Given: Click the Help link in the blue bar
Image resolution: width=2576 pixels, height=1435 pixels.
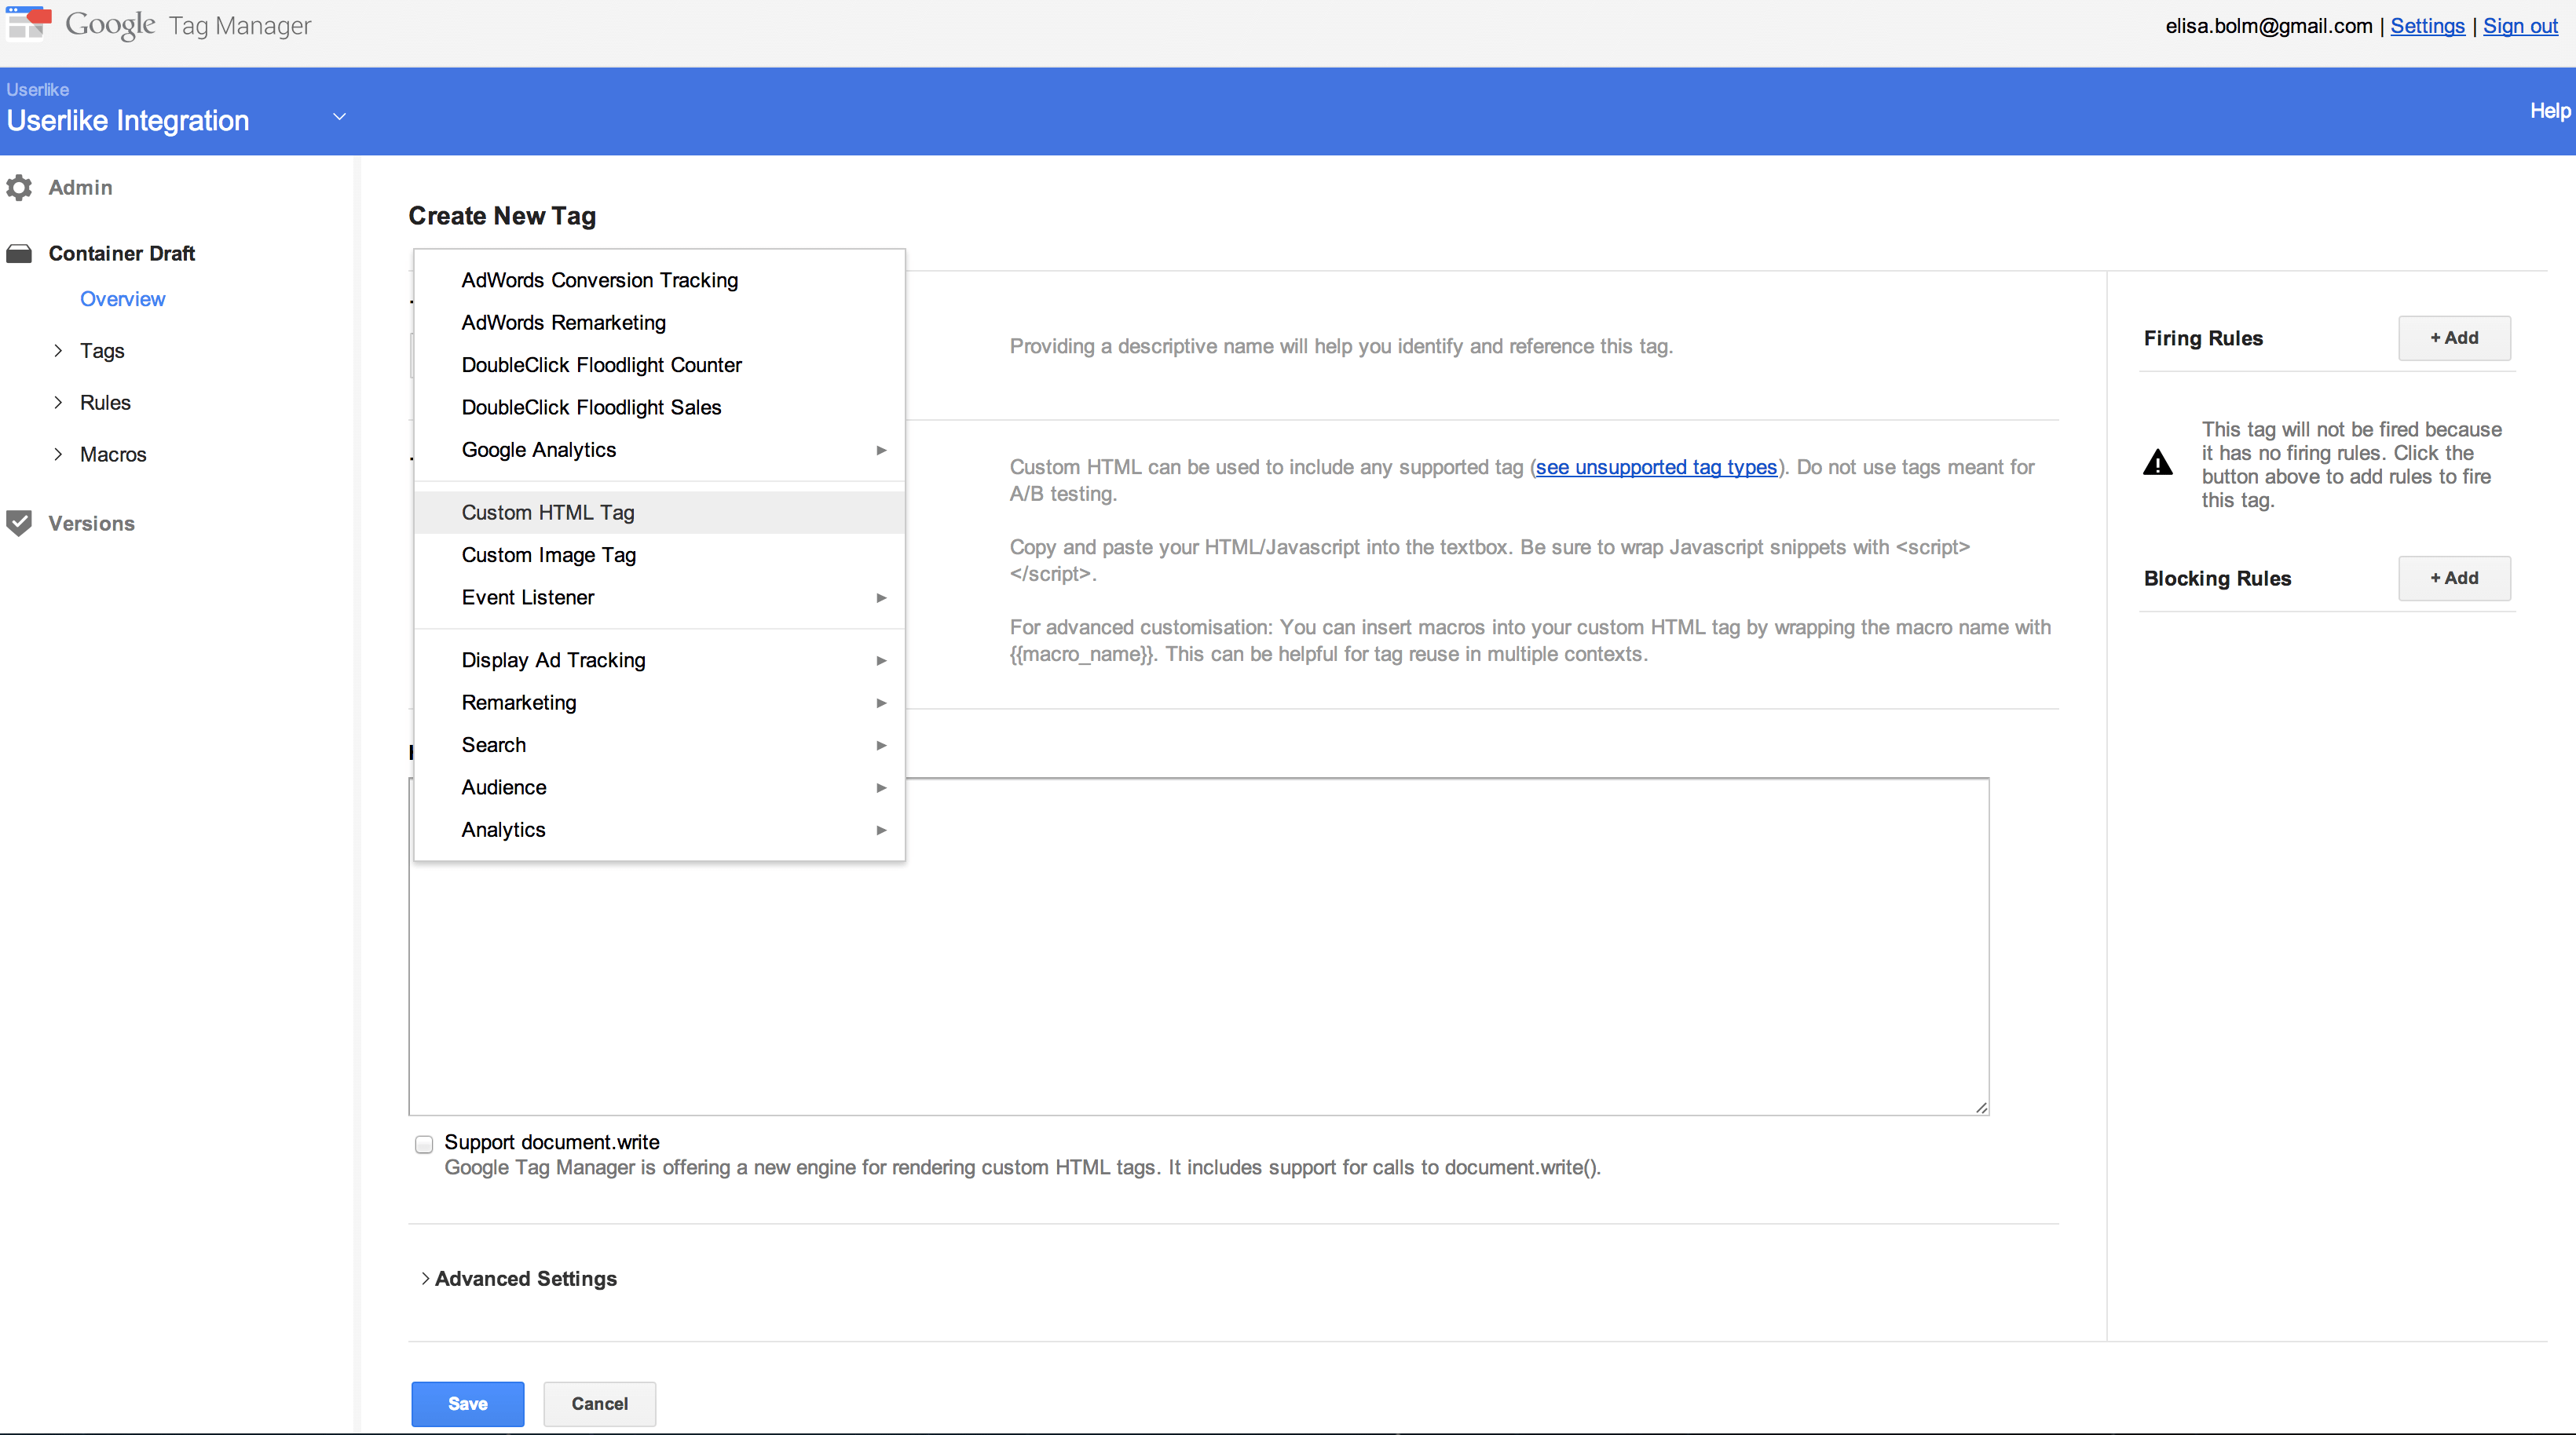Looking at the screenshot, I should pos(2550,111).
